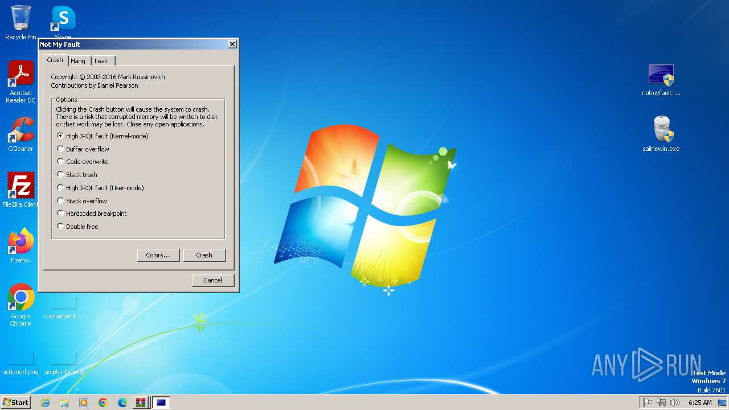Pick the Stack overflow option
Viewport: 729px width, 410px height.
[x=82, y=201]
